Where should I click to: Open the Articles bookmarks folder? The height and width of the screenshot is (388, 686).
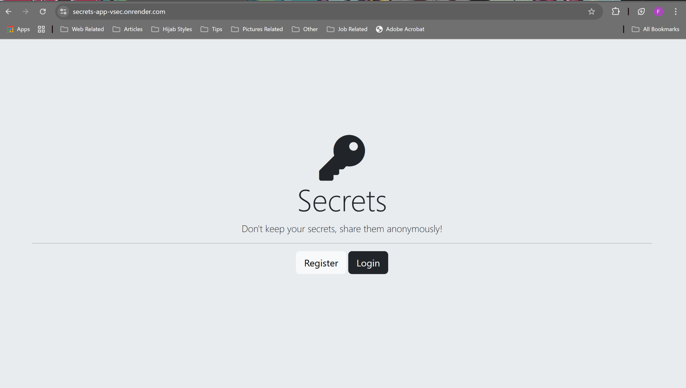[128, 29]
